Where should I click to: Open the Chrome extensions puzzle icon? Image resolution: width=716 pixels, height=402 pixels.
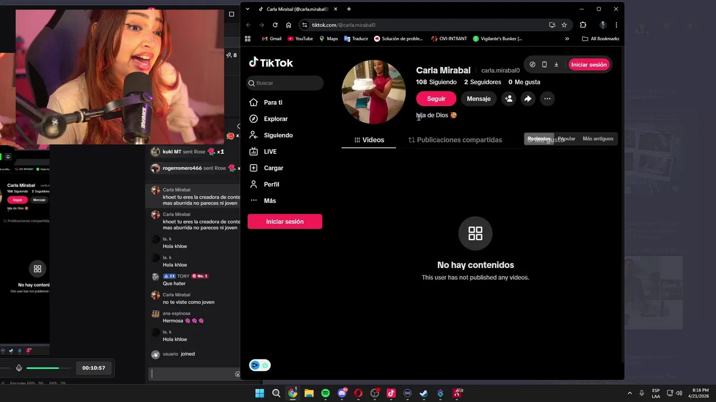583,25
